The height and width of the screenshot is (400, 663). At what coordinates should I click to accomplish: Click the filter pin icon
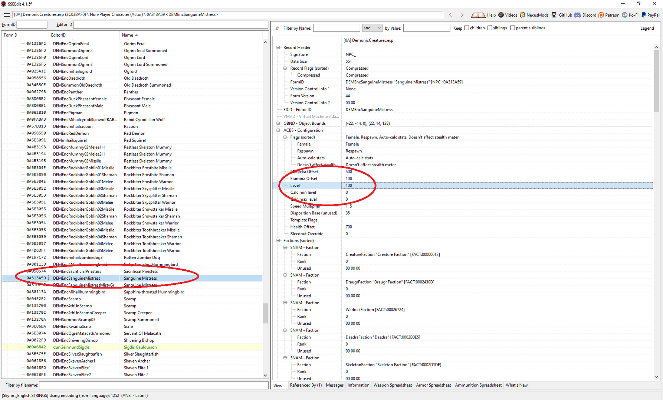click(277, 28)
